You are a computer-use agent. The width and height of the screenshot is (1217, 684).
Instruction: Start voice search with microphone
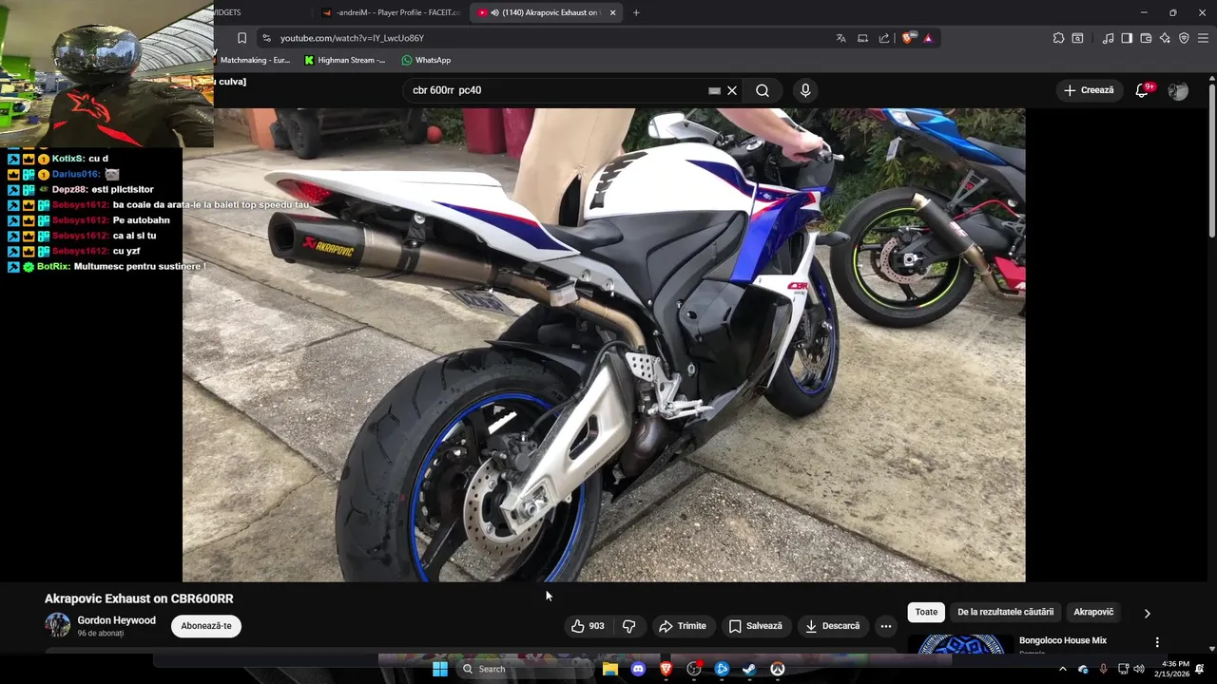pos(805,90)
